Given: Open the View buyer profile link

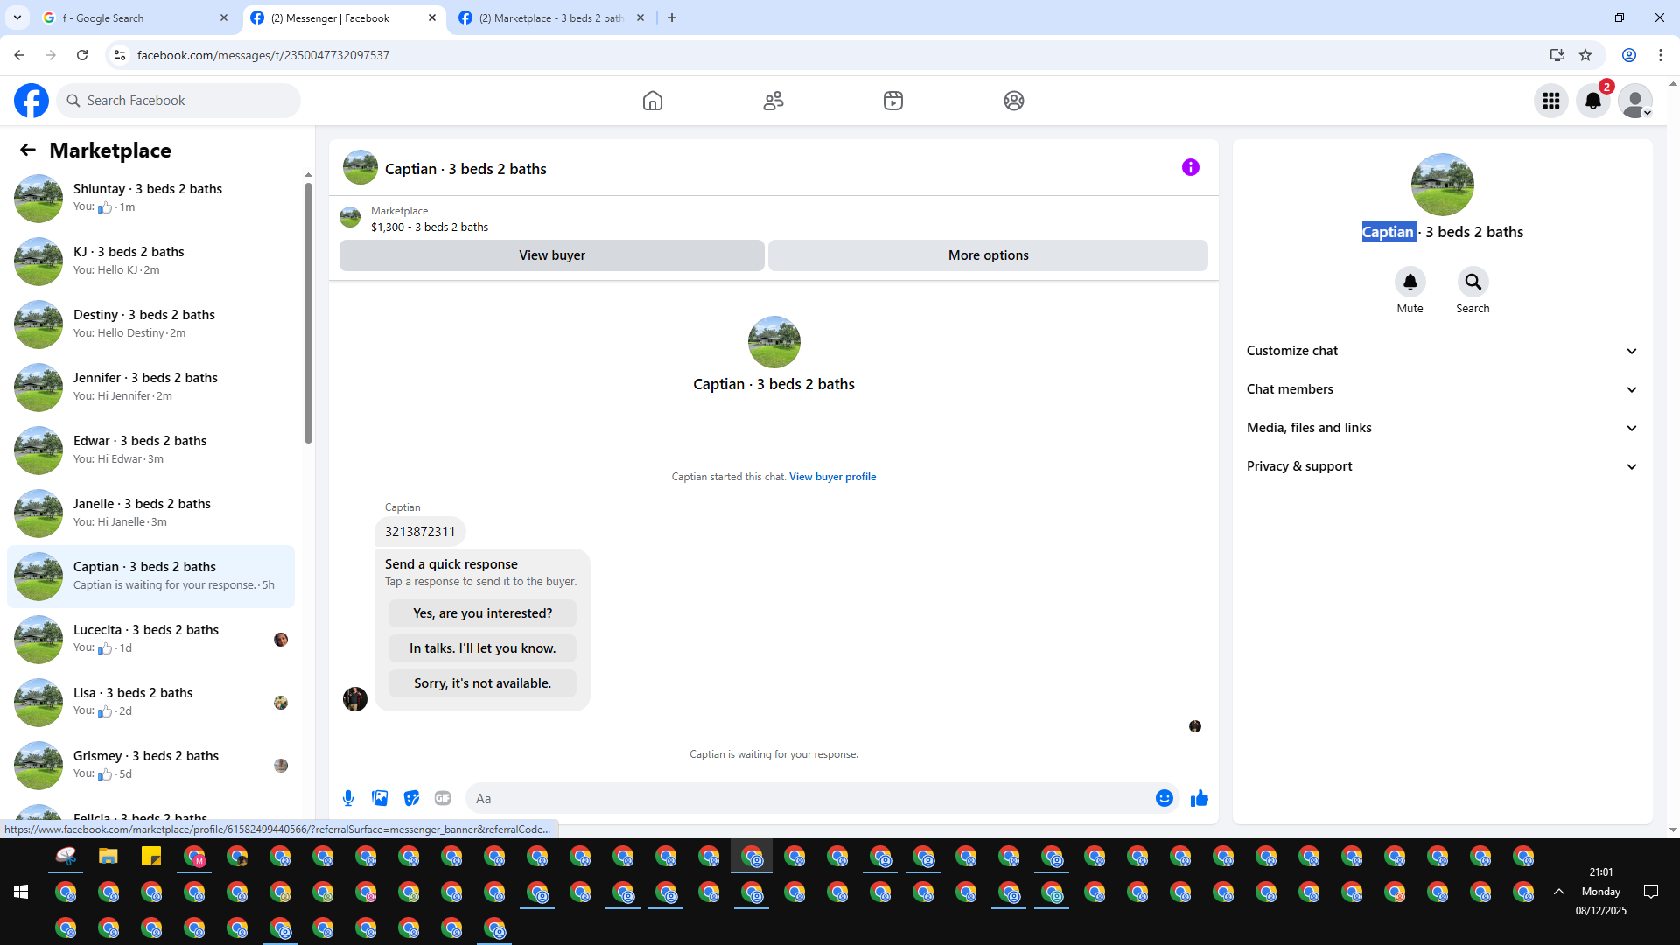Looking at the screenshot, I should [x=832, y=477].
